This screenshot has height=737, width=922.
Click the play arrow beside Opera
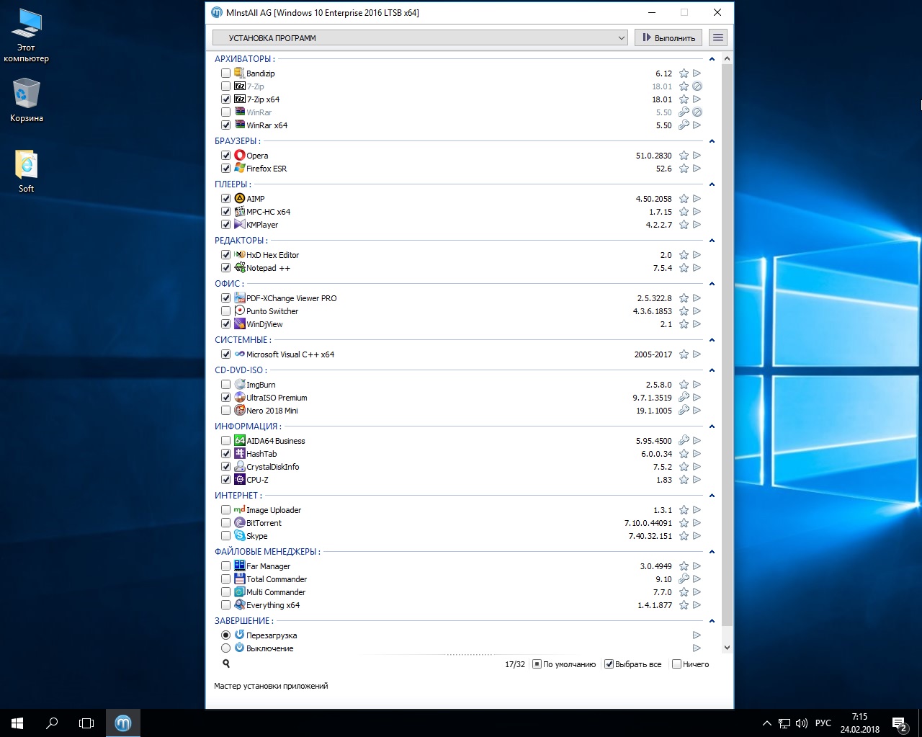coord(697,156)
